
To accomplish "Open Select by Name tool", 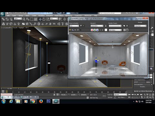I will coord(28,19).
